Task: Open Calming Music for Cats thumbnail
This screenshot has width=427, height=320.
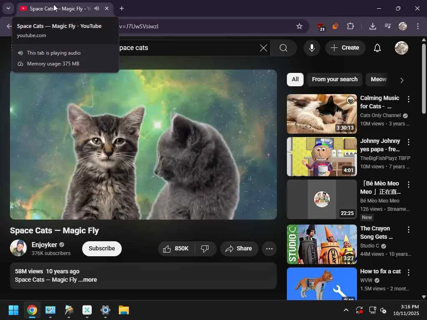Action: click(322, 114)
